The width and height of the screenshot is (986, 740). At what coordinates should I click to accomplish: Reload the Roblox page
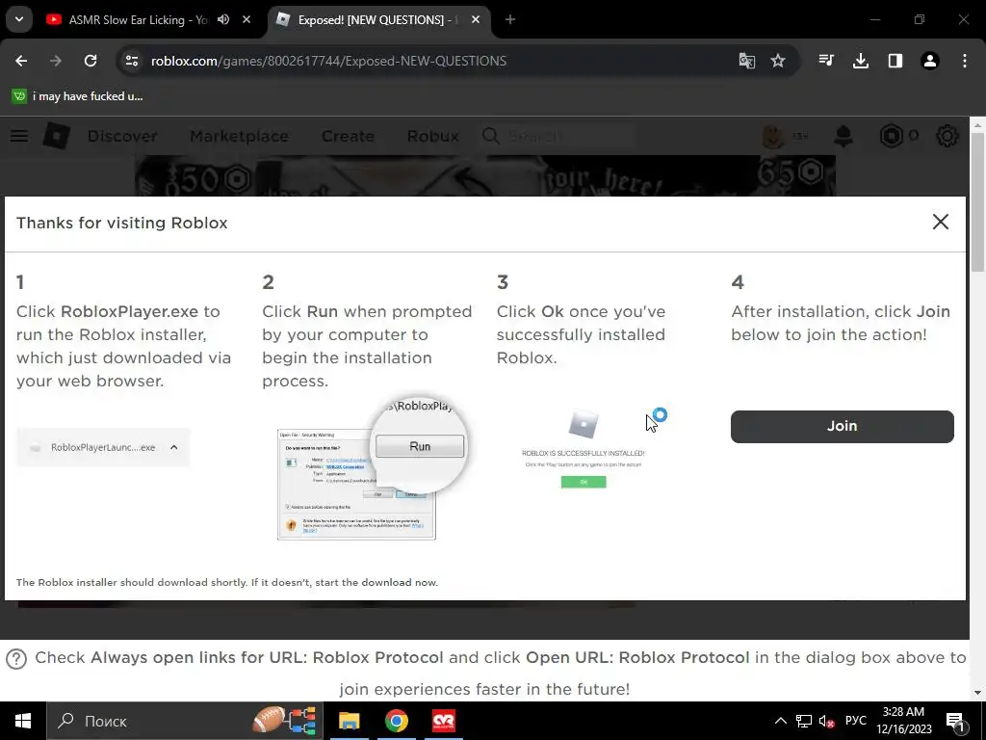pyautogui.click(x=91, y=61)
